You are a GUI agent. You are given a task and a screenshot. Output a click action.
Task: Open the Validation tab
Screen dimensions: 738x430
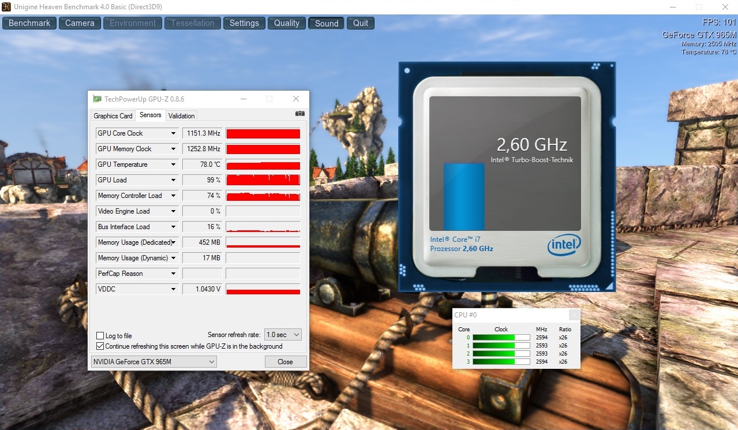pos(182,116)
